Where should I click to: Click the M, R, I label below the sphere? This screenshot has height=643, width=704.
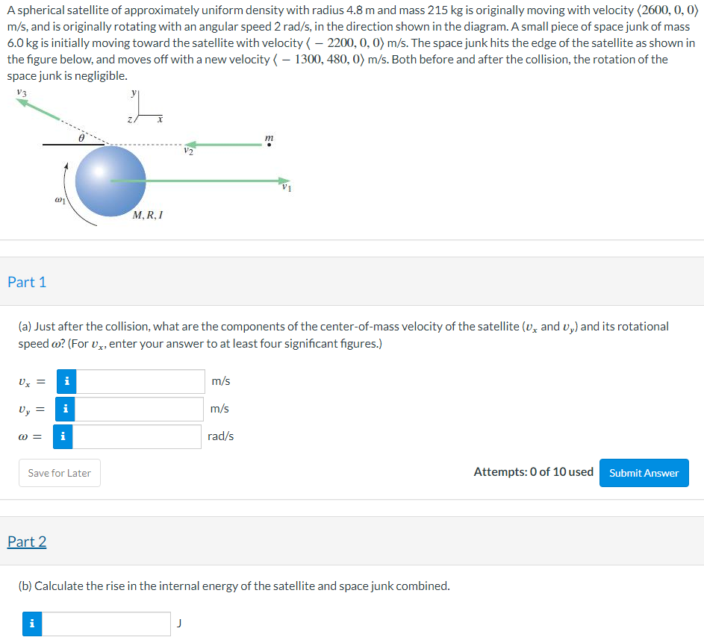[x=147, y=216]
